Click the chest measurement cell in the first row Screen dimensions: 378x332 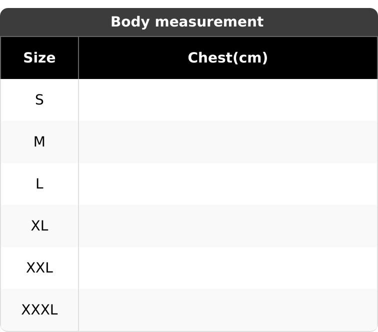pos(227,100)
